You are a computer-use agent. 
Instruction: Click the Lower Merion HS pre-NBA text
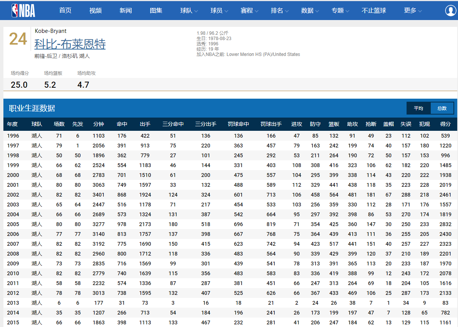click(x=248, y=54)
